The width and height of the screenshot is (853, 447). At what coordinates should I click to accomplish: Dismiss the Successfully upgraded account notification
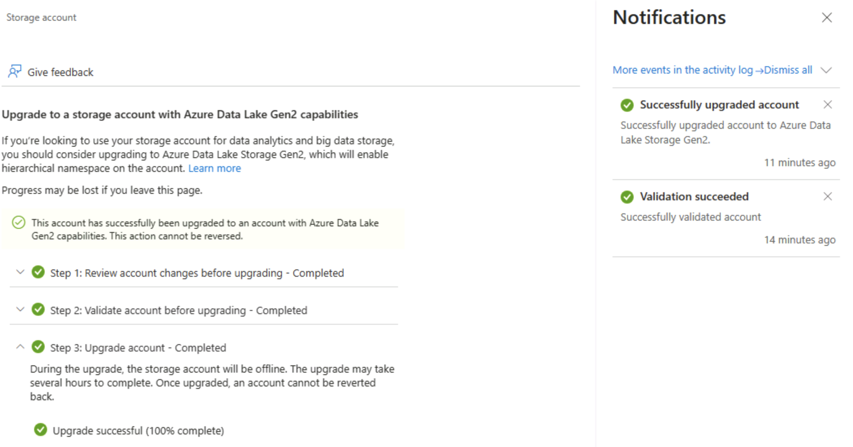[827, 105]
